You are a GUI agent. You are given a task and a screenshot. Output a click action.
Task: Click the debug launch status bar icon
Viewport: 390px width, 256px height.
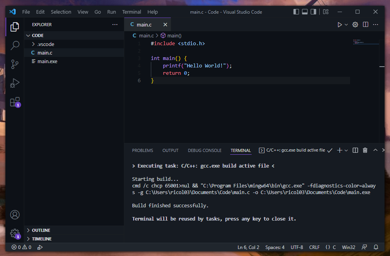coord(40,247)
